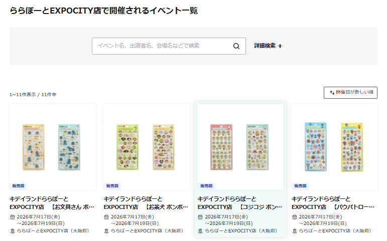The height and width of the screenshot is (241, 387).
Task: Open the コジコジ event thumbnail
Action: (240, 147)
